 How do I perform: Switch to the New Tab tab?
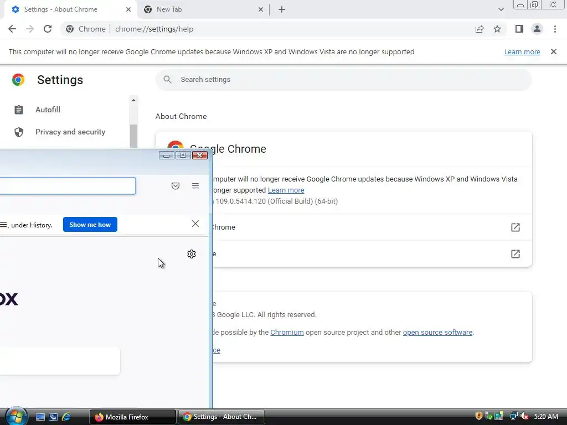click(203, 9)
